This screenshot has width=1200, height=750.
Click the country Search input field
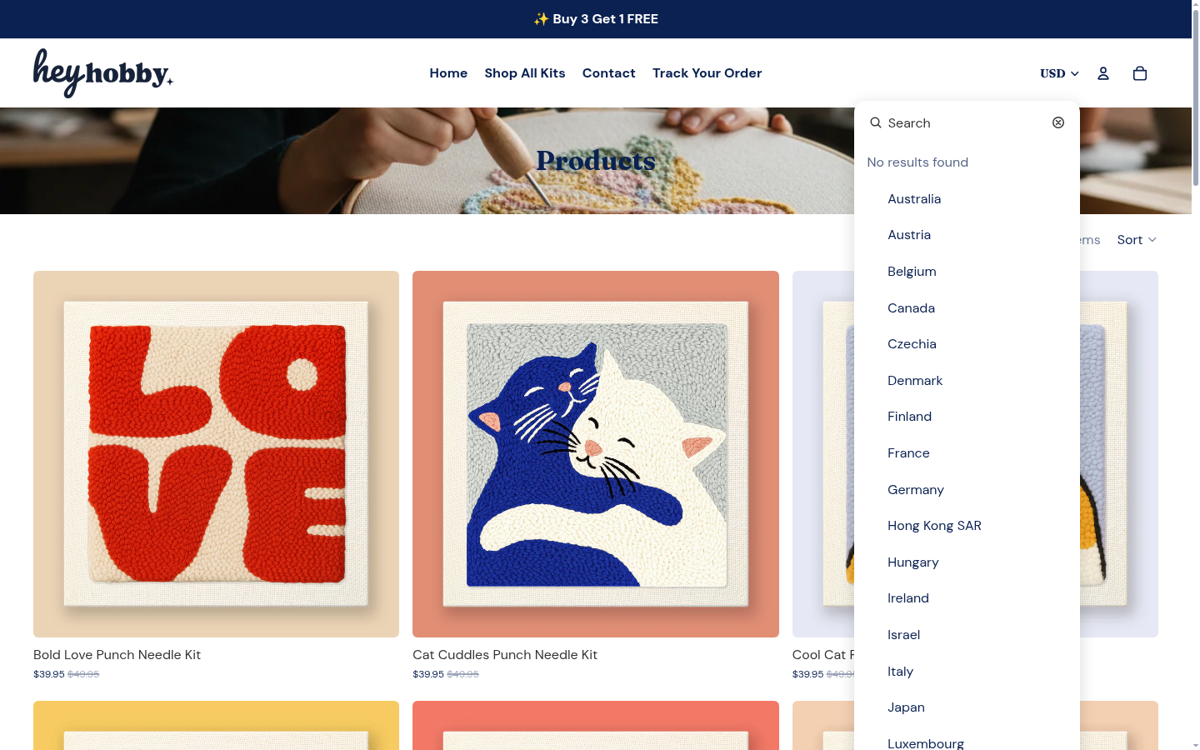(966, 122)
